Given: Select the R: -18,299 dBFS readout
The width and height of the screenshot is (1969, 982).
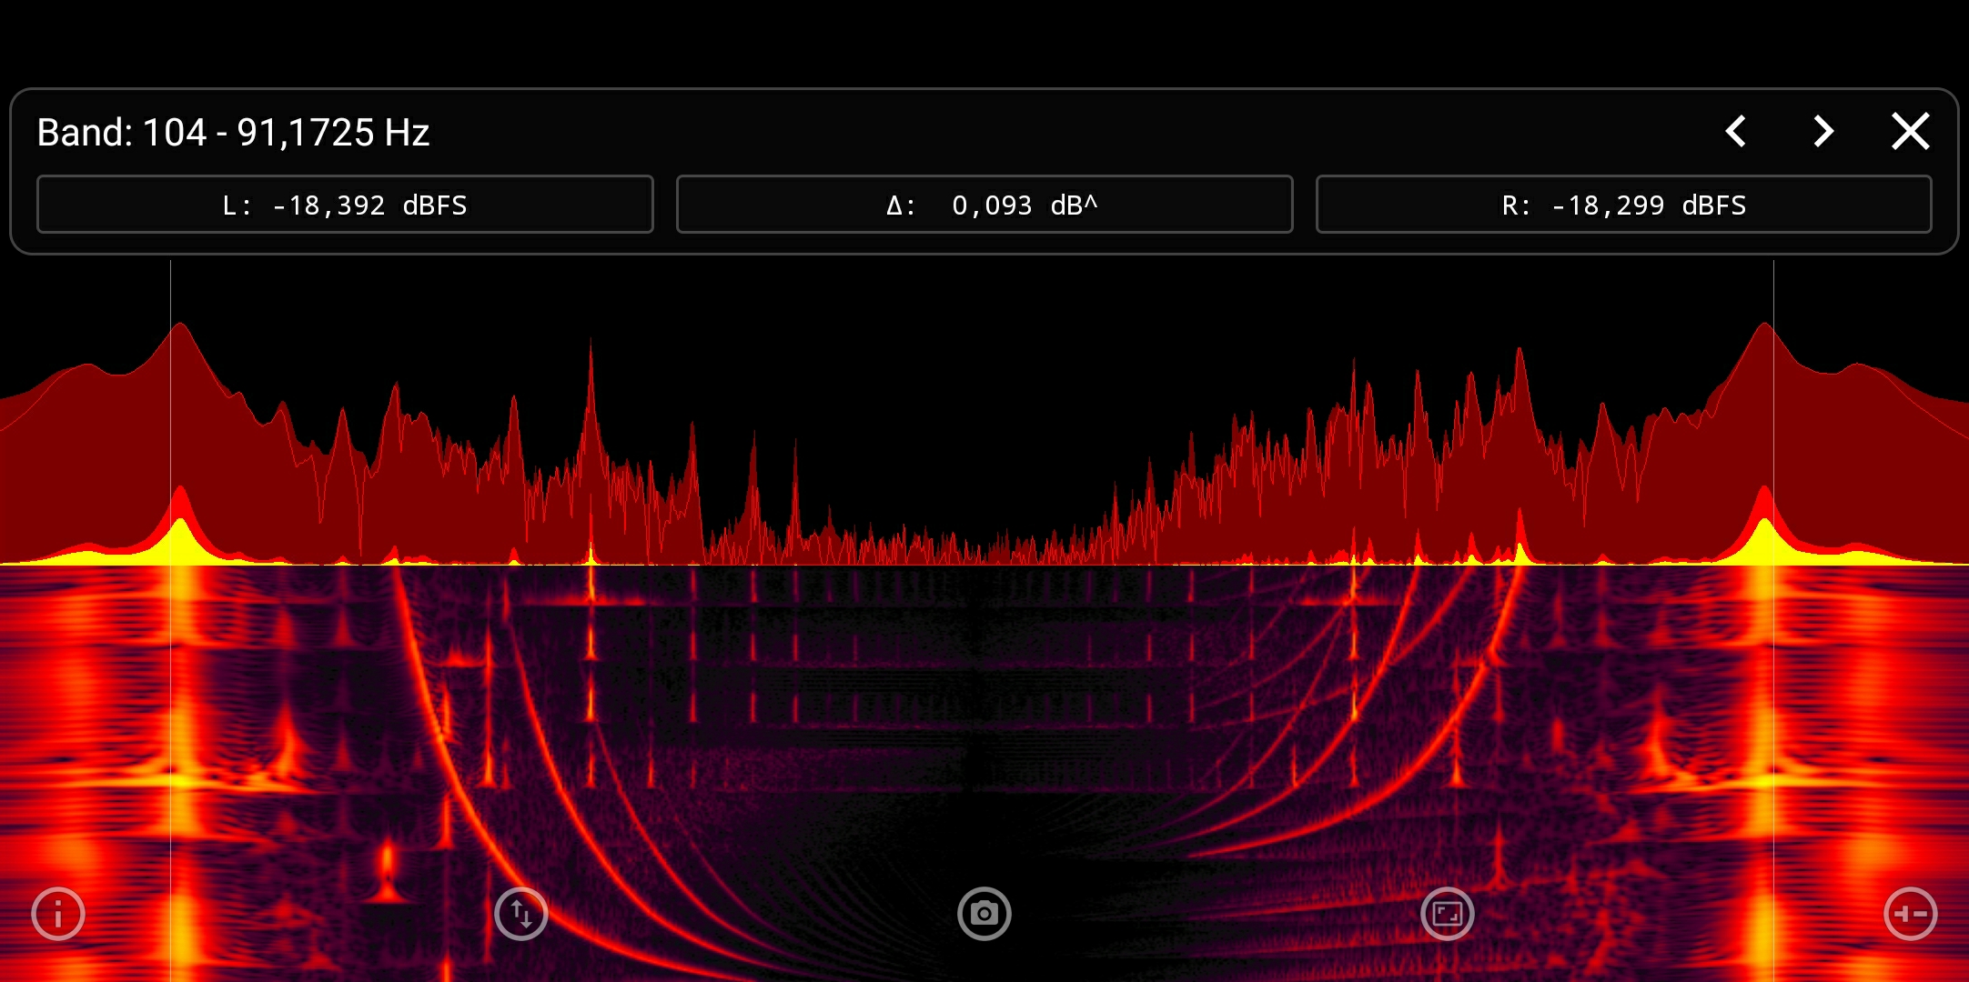Looking at the screenshot, I should (1623, 205).
